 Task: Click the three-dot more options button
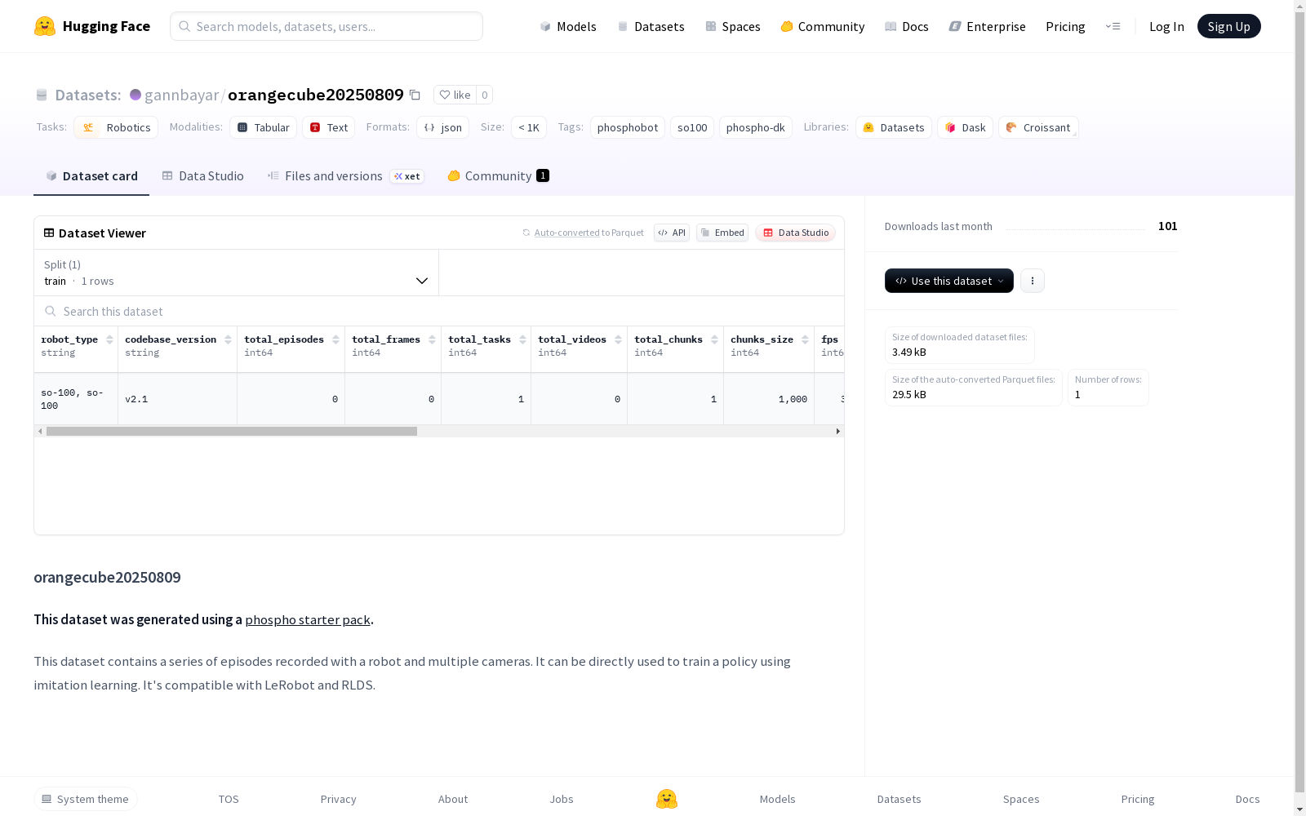tap(1033, 281)
